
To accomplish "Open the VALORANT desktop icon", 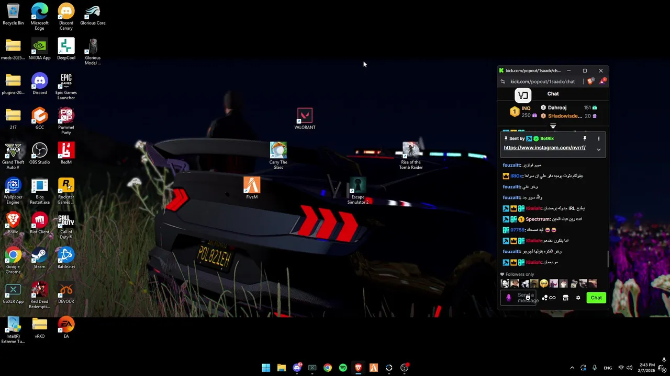I will click(x=305, y=119).
